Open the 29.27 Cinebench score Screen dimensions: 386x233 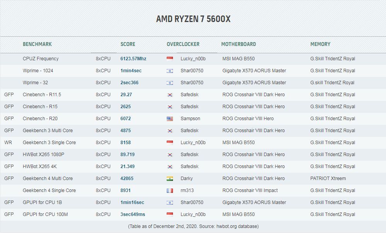(x=126, y=95)
